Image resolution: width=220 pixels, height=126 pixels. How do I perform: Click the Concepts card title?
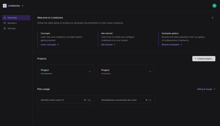[x=45, y=33]
